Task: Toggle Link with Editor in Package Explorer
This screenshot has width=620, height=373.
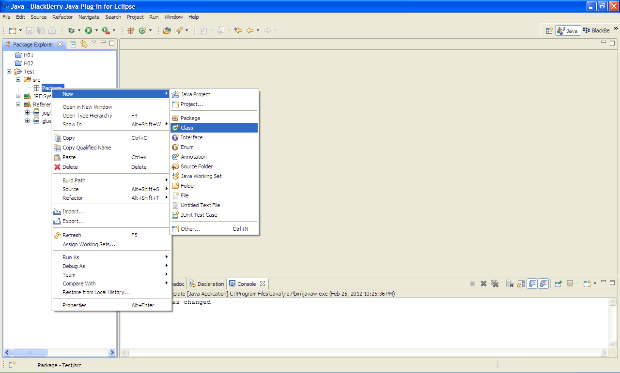Action: (x=83, y=44)
